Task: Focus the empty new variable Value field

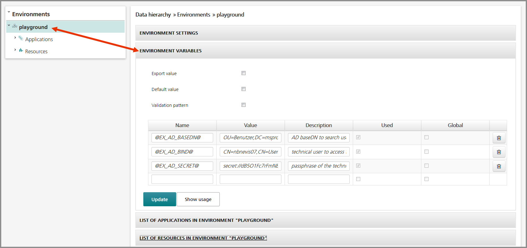Action: [x=251, y=179]
